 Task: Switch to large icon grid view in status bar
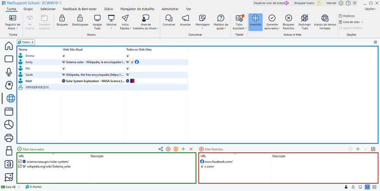point(374,187)
